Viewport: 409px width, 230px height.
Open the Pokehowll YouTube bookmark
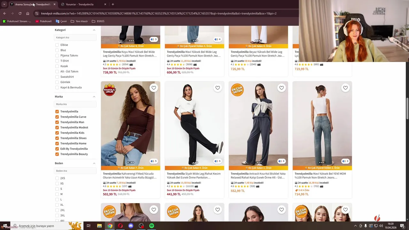coord(43,21)
